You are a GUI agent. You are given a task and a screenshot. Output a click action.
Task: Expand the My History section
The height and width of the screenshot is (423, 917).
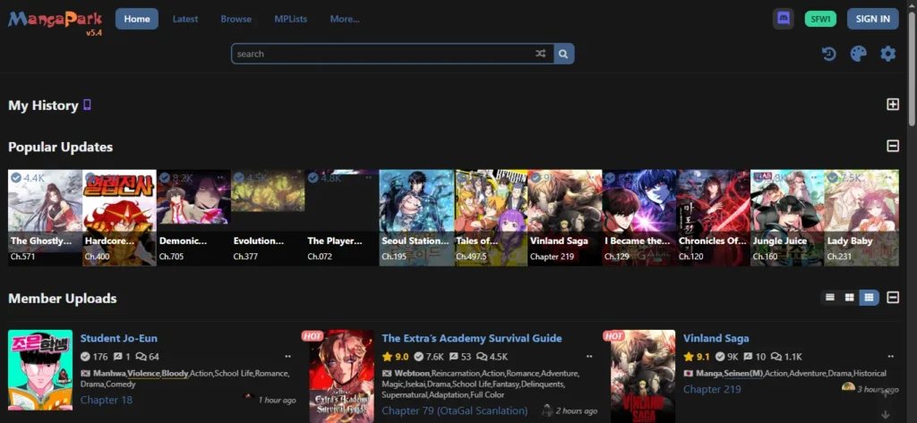(892, 105)
